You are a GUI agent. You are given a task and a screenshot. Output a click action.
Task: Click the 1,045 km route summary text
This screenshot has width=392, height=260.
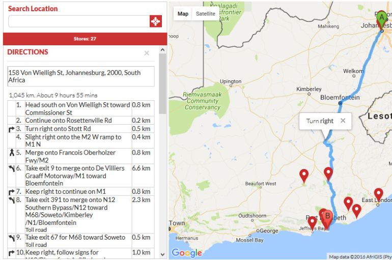click(x=53, y=95)
